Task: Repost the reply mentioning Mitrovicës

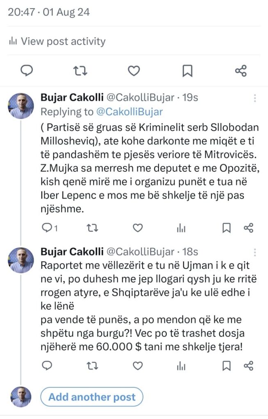Action: (93, 228)
